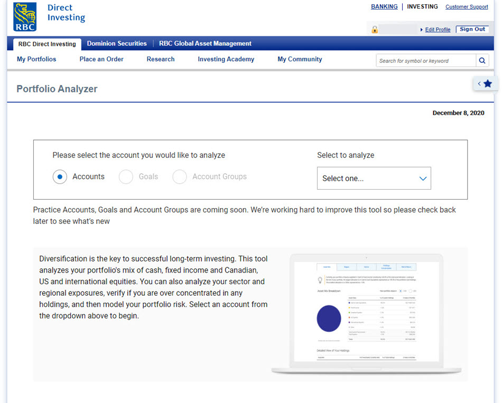Open the favorites star panel

coord(485,84)
